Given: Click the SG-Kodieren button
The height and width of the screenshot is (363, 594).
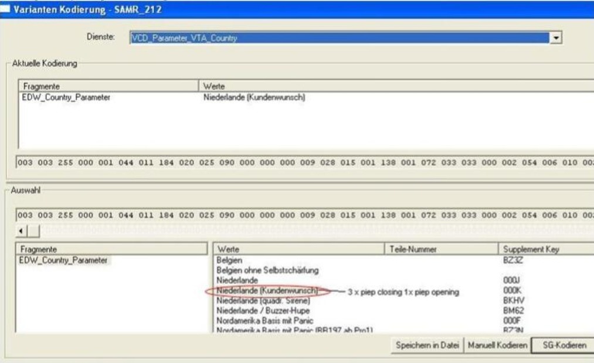Looking at the screenshot, I should point(561,345).
